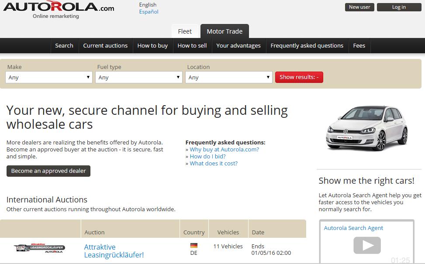The image size is (425, 264).
Task: Open Current auctions in navigation bar
Action: point(105,46)
